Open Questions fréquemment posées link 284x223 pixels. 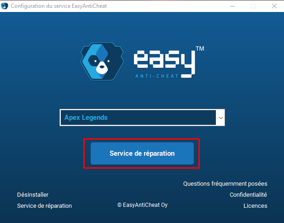(x=225, y=184)
